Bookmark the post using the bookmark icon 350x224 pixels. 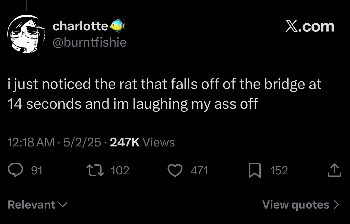point(254,171)
